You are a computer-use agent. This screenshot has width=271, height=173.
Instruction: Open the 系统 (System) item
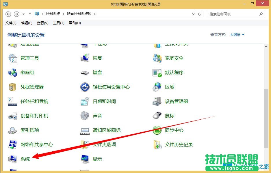pyautogui.click(x=25, y=159)
